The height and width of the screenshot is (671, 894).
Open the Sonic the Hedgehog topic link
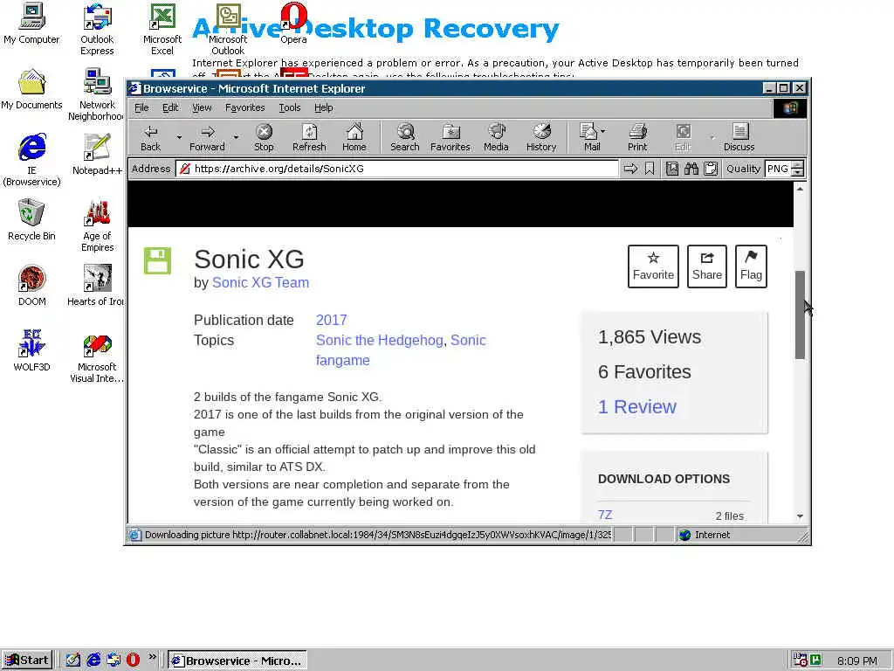point(379,340)
